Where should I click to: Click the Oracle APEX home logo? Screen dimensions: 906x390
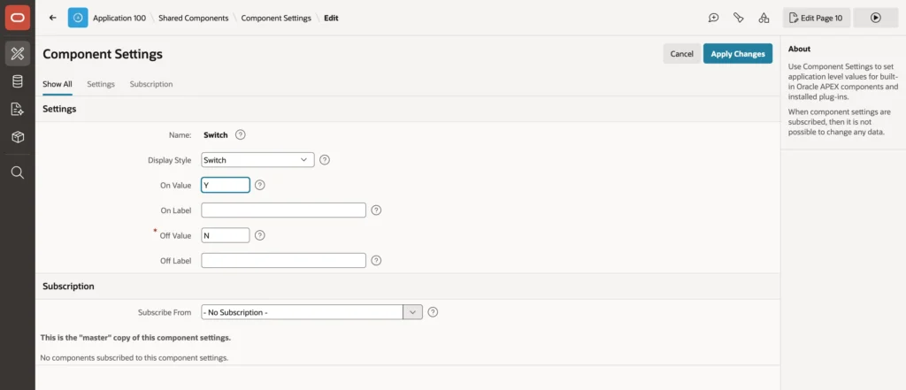18,18
